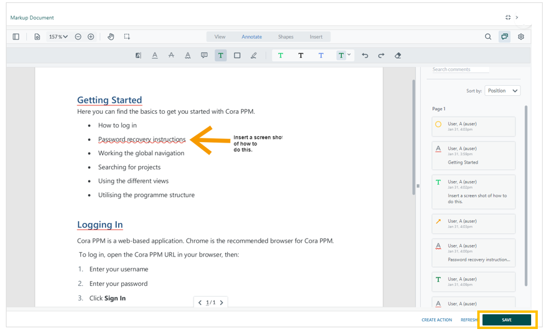Toggle the comments panel icon
545x332 pixels.
click(504, 37)
